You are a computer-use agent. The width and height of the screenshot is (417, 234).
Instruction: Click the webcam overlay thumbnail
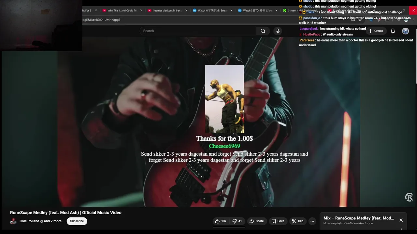tap(41, 25)
